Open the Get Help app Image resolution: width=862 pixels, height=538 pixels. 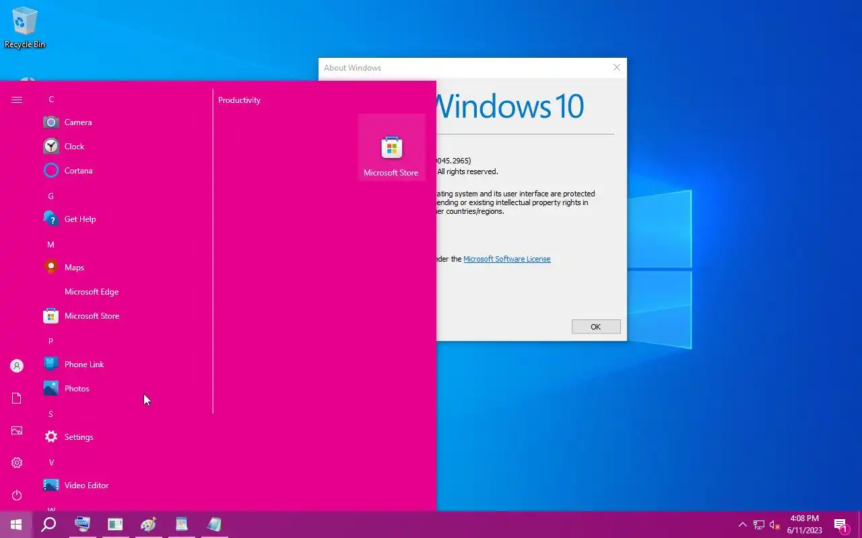(x=125, y=219)
